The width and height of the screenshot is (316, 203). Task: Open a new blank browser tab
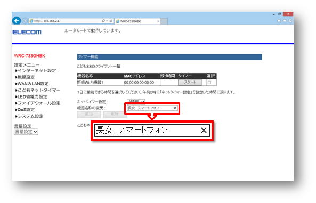pos(164,21)
